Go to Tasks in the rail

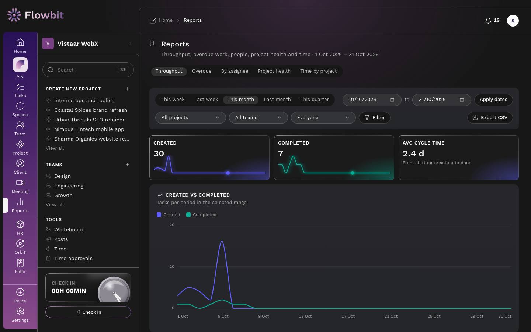click(x=20, y=90)
